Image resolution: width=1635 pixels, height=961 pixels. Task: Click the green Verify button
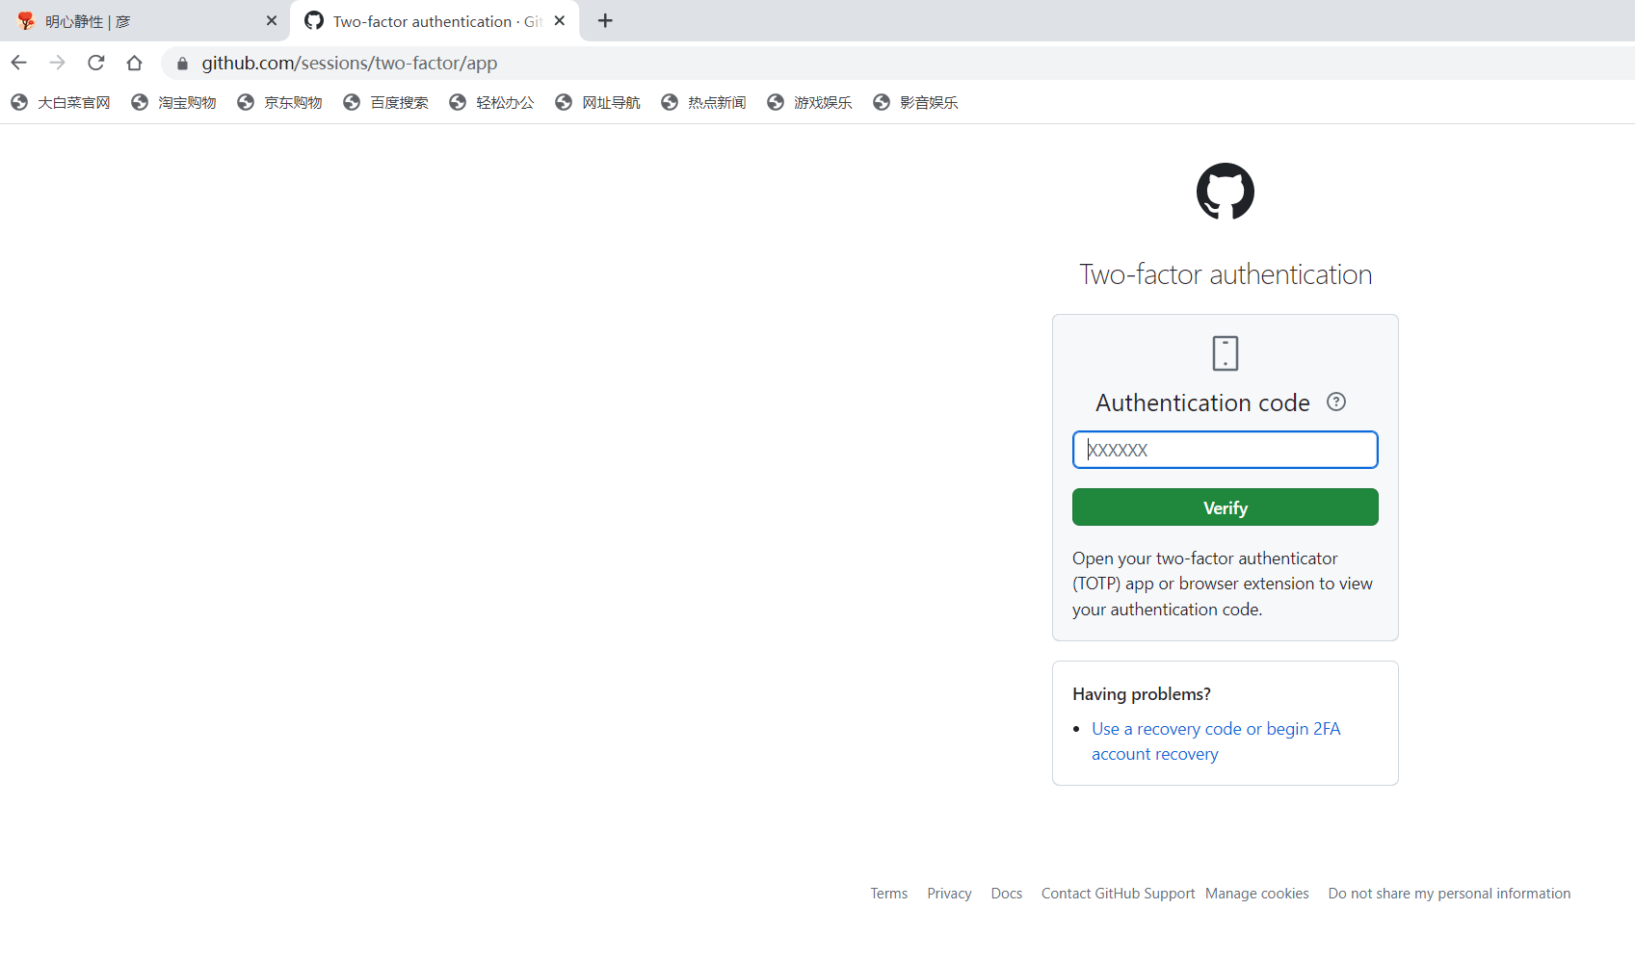pos(1225,507)
